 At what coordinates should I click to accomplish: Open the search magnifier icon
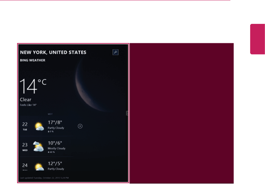115,52
